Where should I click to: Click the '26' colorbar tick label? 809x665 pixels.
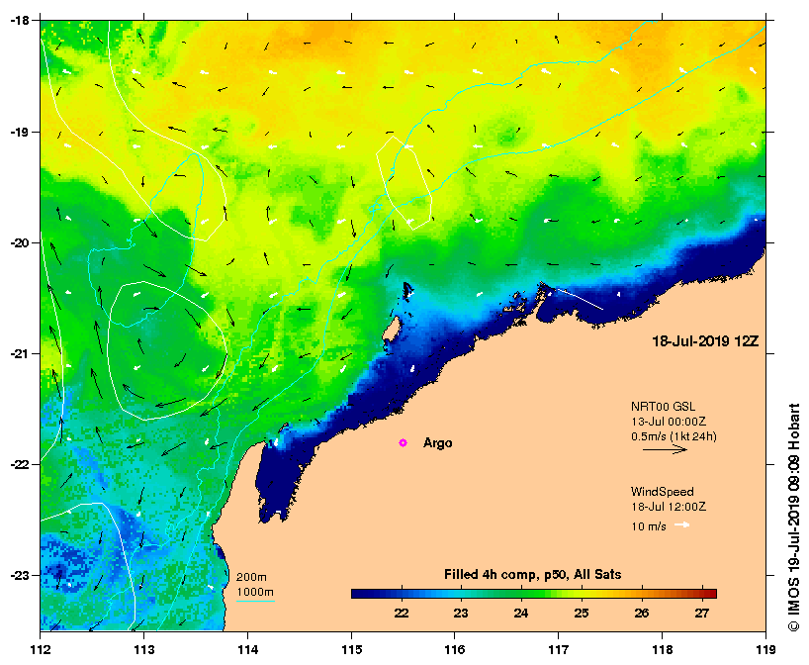642,613
